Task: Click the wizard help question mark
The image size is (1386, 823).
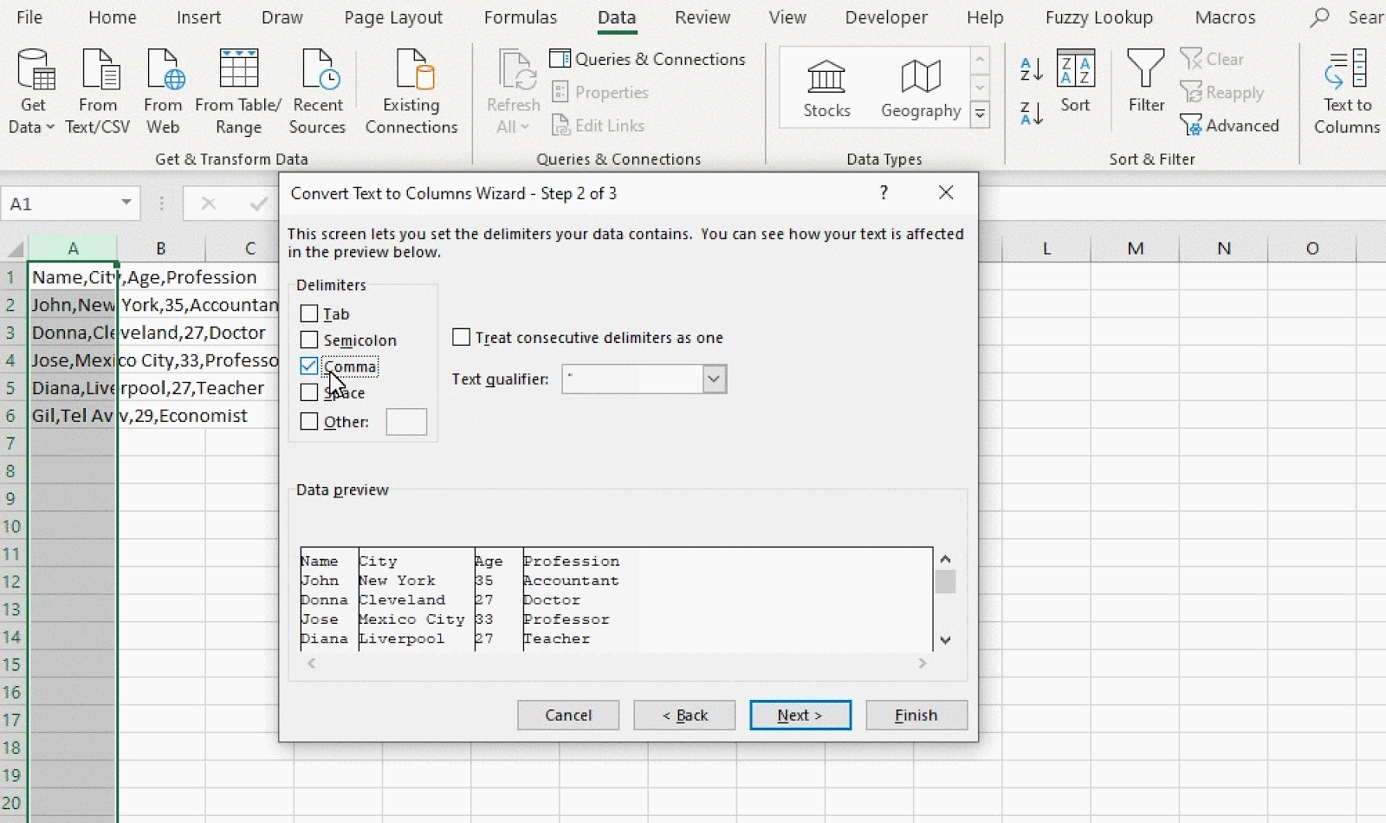Action: [x=884, y=192]
